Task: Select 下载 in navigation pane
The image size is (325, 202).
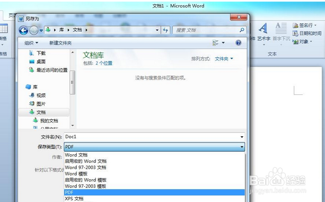Action: (37, 53)
